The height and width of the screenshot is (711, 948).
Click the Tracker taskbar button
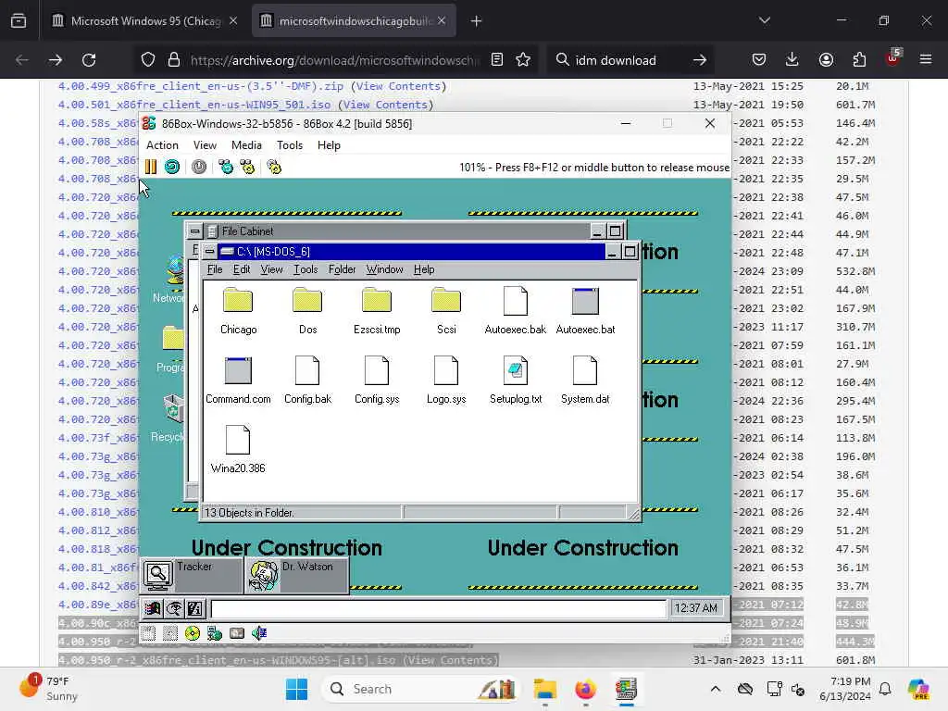pos(193,575)
